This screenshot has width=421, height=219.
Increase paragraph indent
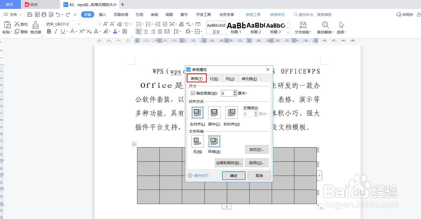point(165,24)
